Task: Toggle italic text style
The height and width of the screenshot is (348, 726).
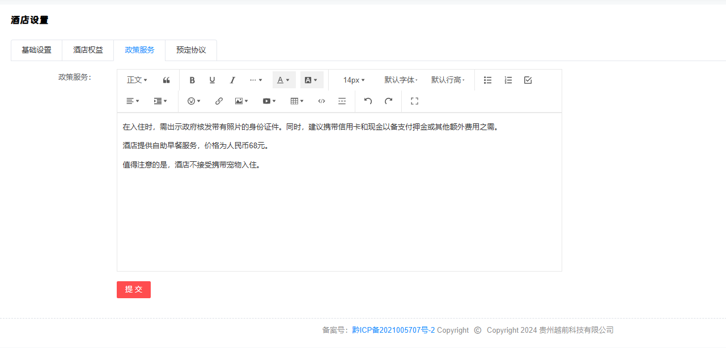Action: 232,80
